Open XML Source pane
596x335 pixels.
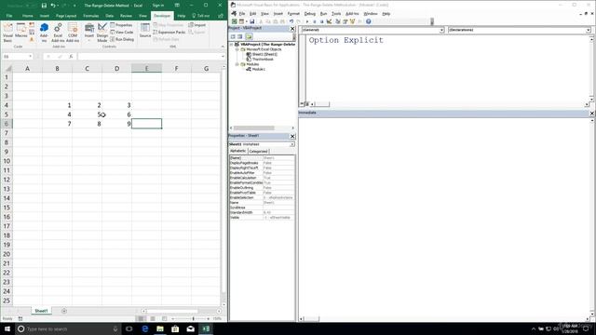click(x=145, y=30)
